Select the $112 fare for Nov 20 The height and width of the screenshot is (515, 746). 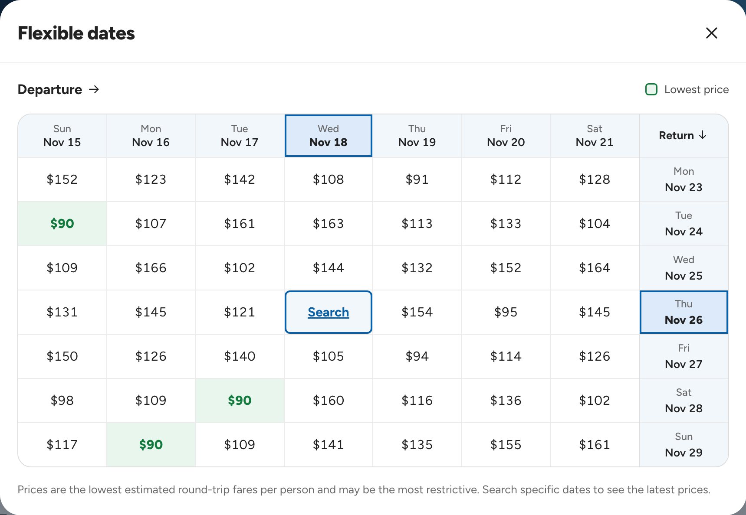pyautogui.click(x=506, y=179)
